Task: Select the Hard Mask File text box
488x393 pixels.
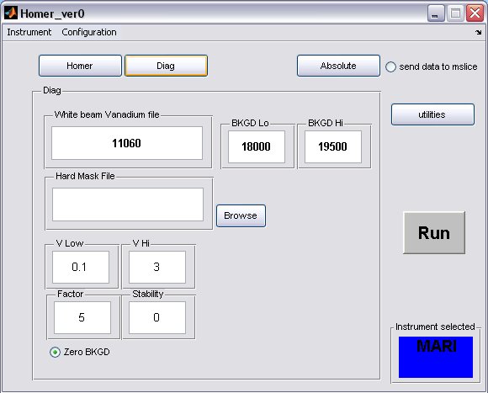Action: [128, 204]
